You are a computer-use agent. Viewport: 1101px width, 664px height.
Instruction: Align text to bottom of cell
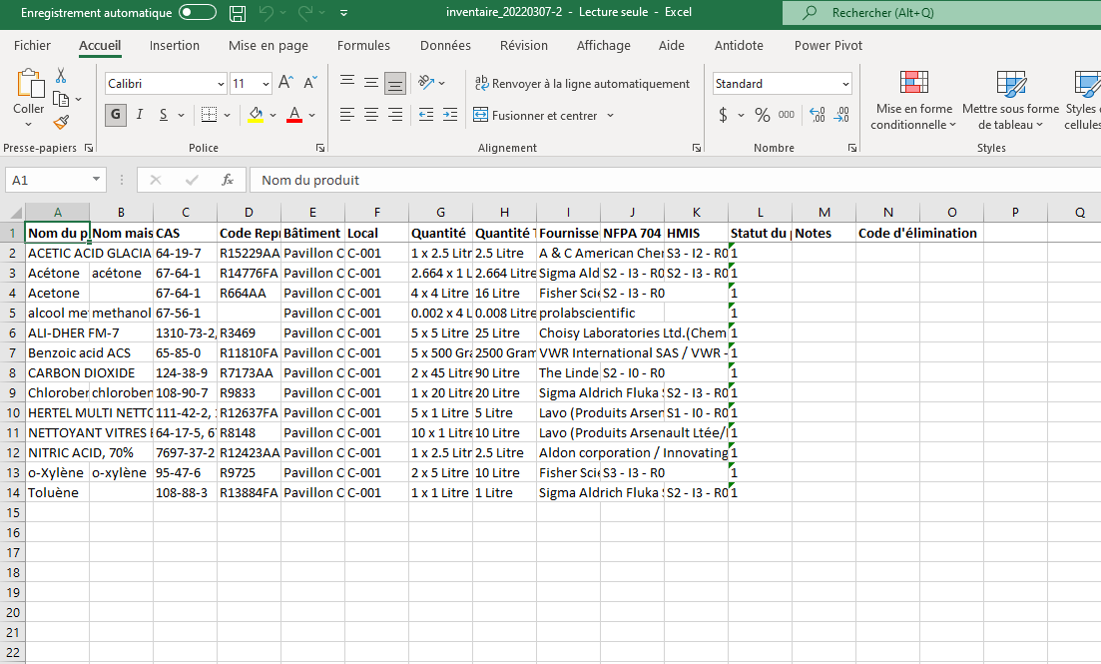pos(395,84)
